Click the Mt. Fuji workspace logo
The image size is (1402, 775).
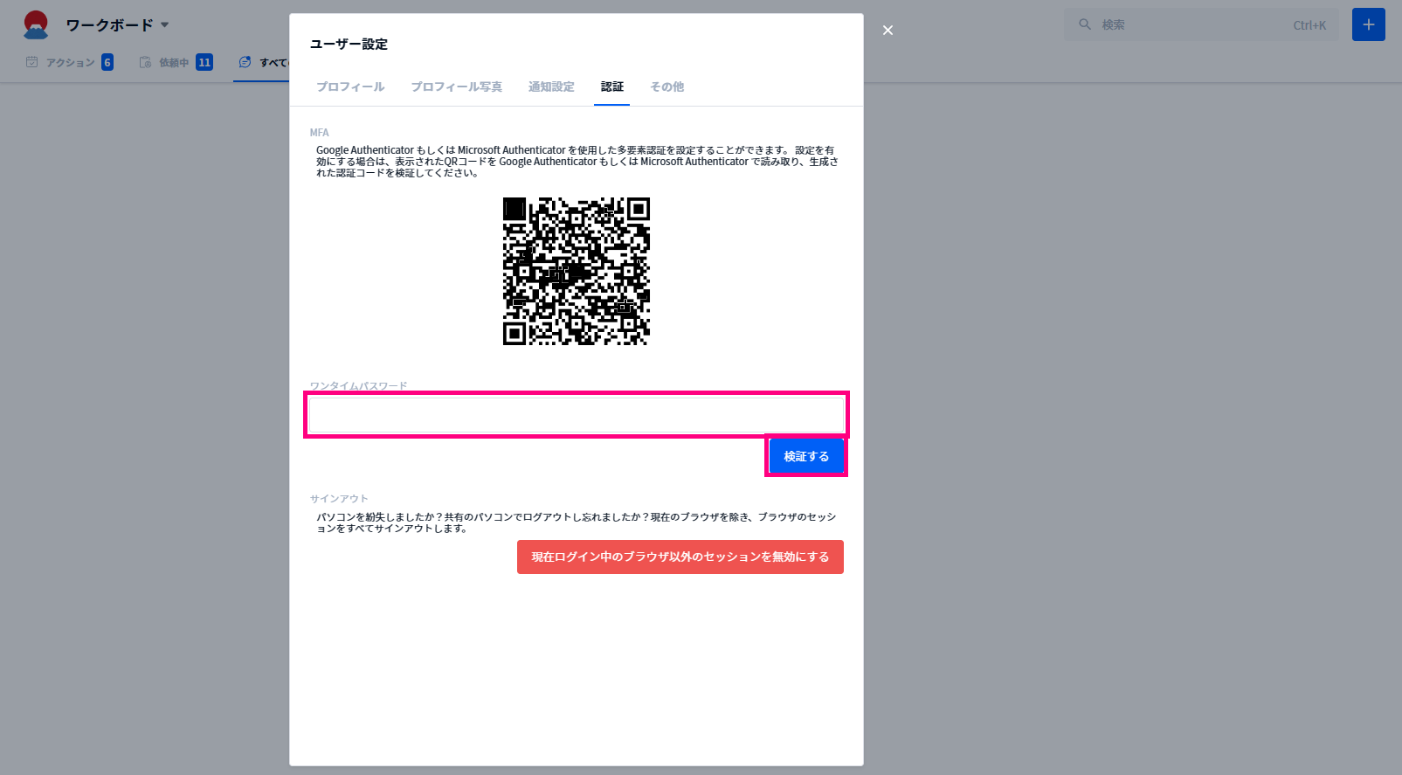tap(36, 25)
